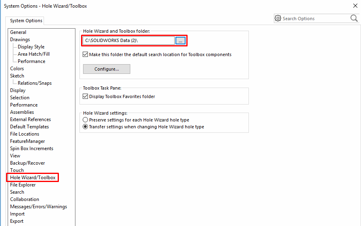Image resolution: width=361 pixels, height=226 pixels.
Task: Select Messages/Errors/Warnings option
Action: [x=38, y=207]
